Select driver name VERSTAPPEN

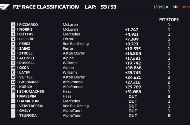(31, 106)
